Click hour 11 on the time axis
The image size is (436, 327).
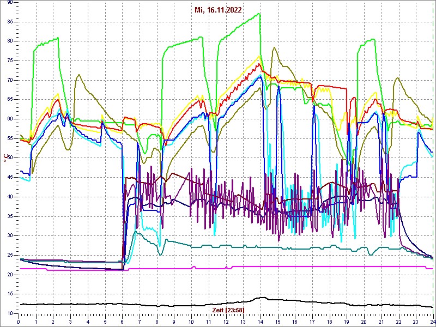coord(209,322)
